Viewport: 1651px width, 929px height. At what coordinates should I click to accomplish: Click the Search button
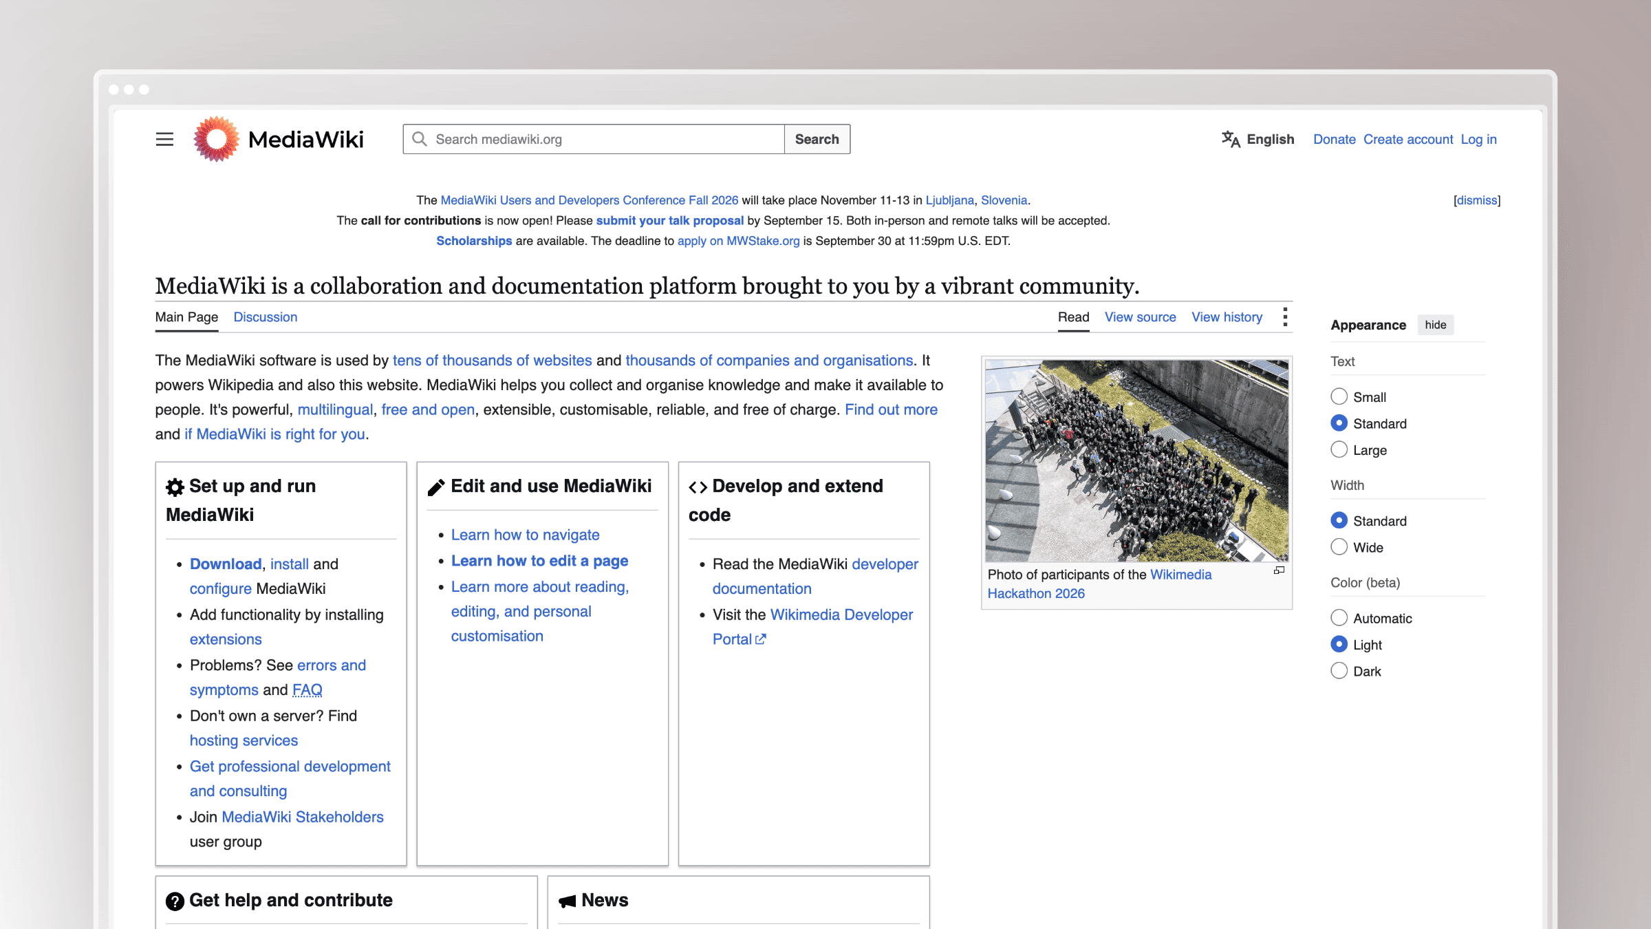[x=817, y=139]
